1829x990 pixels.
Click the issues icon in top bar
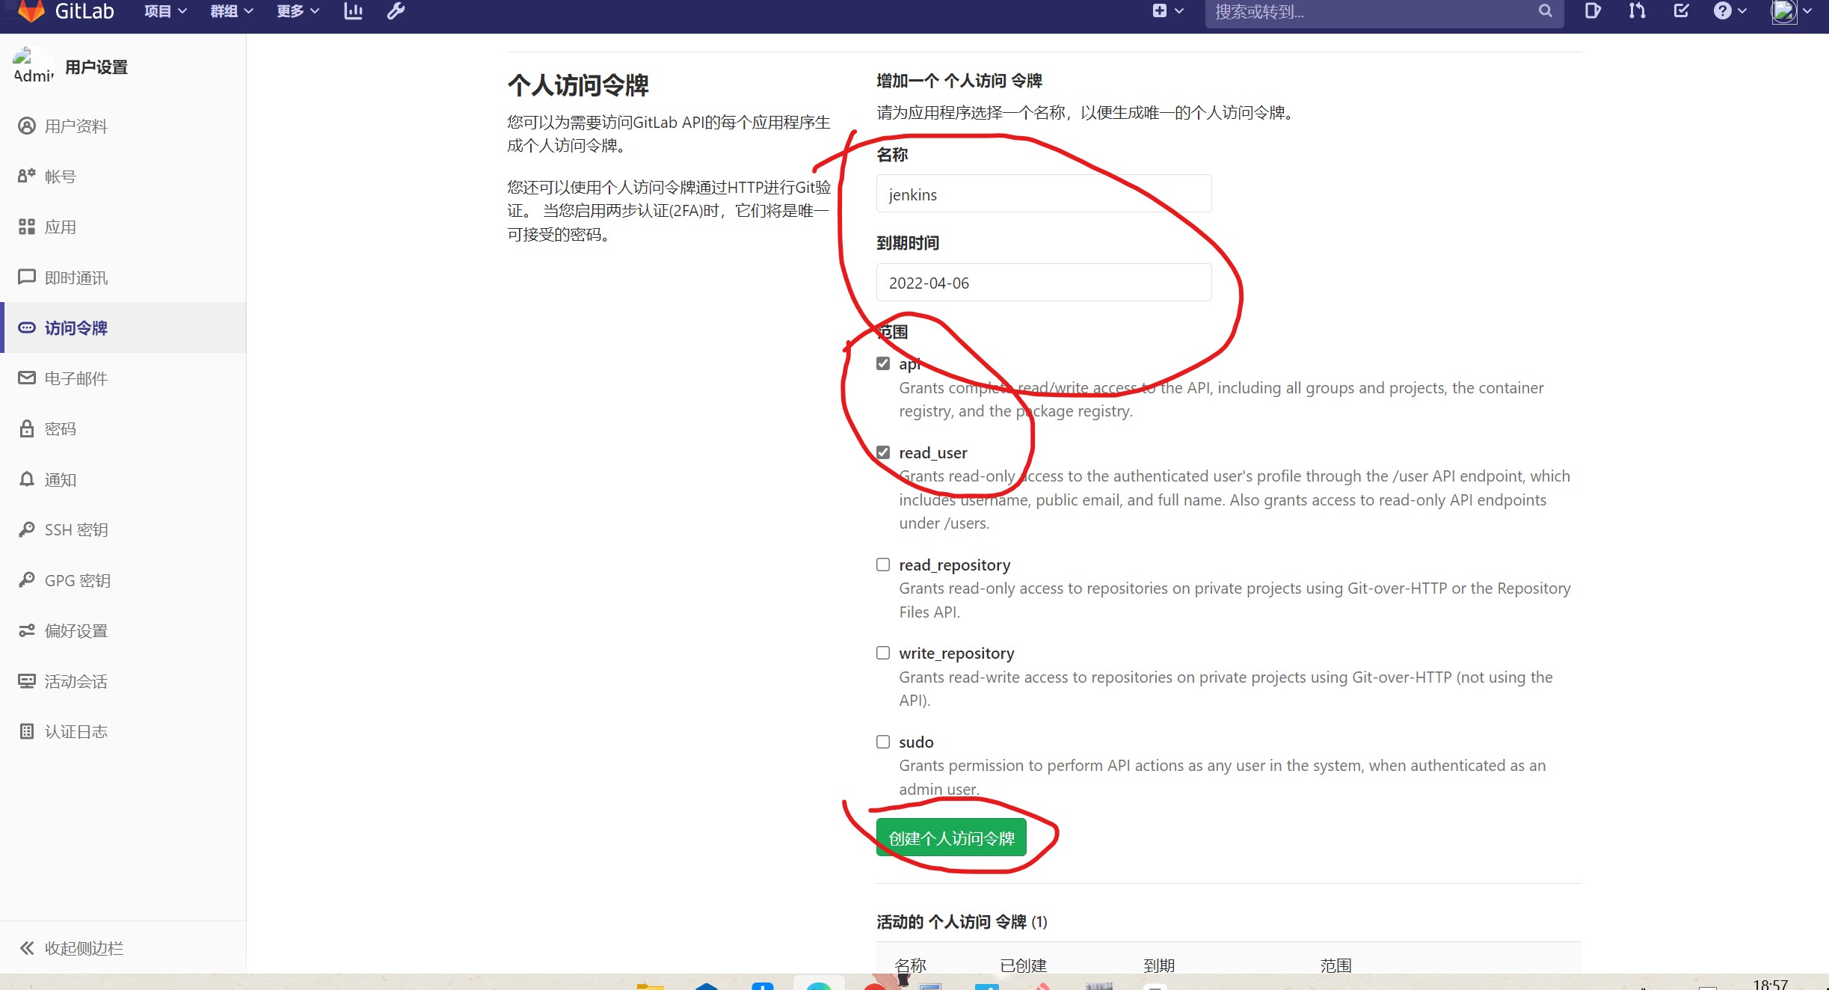[1593, 11]
